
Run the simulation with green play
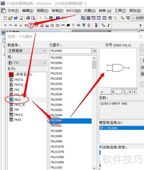pyautogui.click(x=141, y=25)
